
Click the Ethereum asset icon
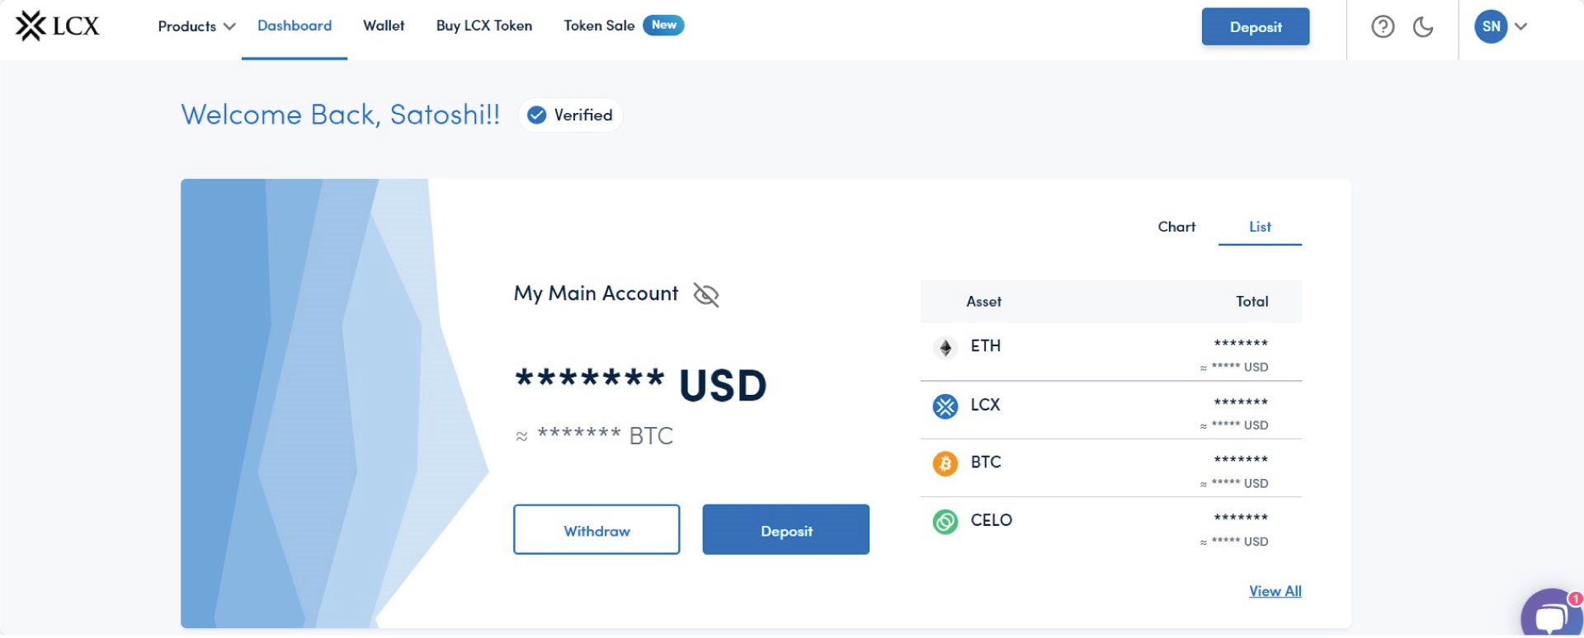click(945, 348)
